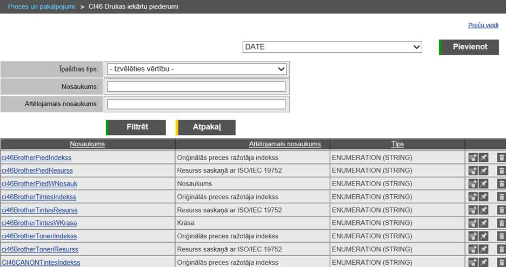This screenshot has width=506, height=267.
Task: Click the pin icon for ci46BrotherToneriIndekss
Action: (484, 236)
